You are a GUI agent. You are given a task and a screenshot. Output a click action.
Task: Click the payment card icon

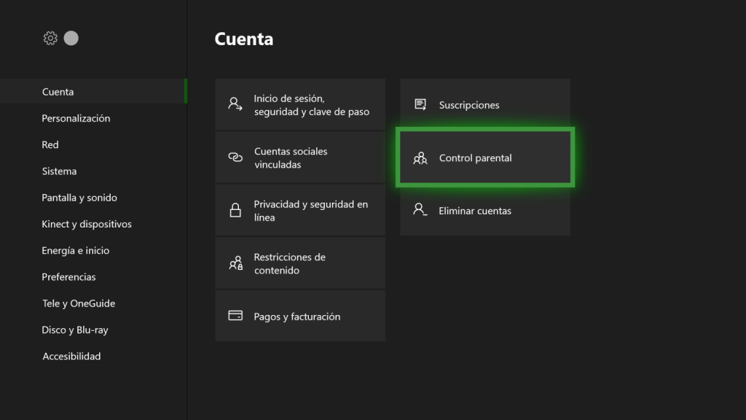click(x=235, y=316)
